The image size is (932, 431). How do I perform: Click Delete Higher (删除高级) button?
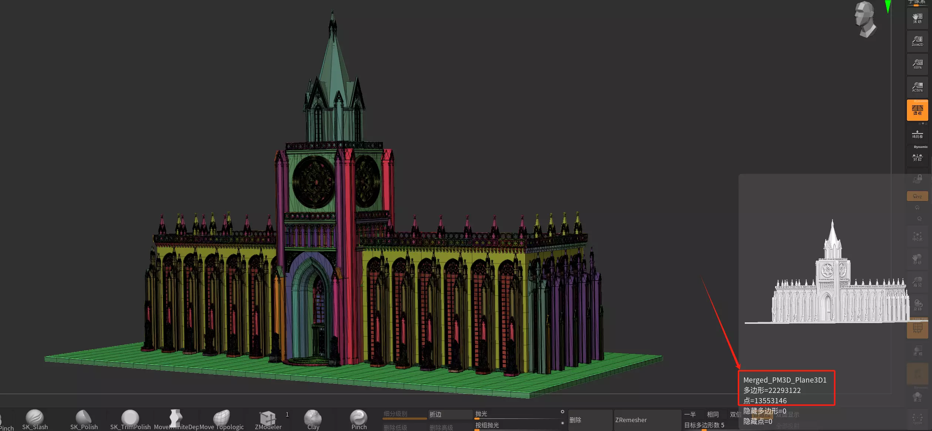[x=450, y=427]
